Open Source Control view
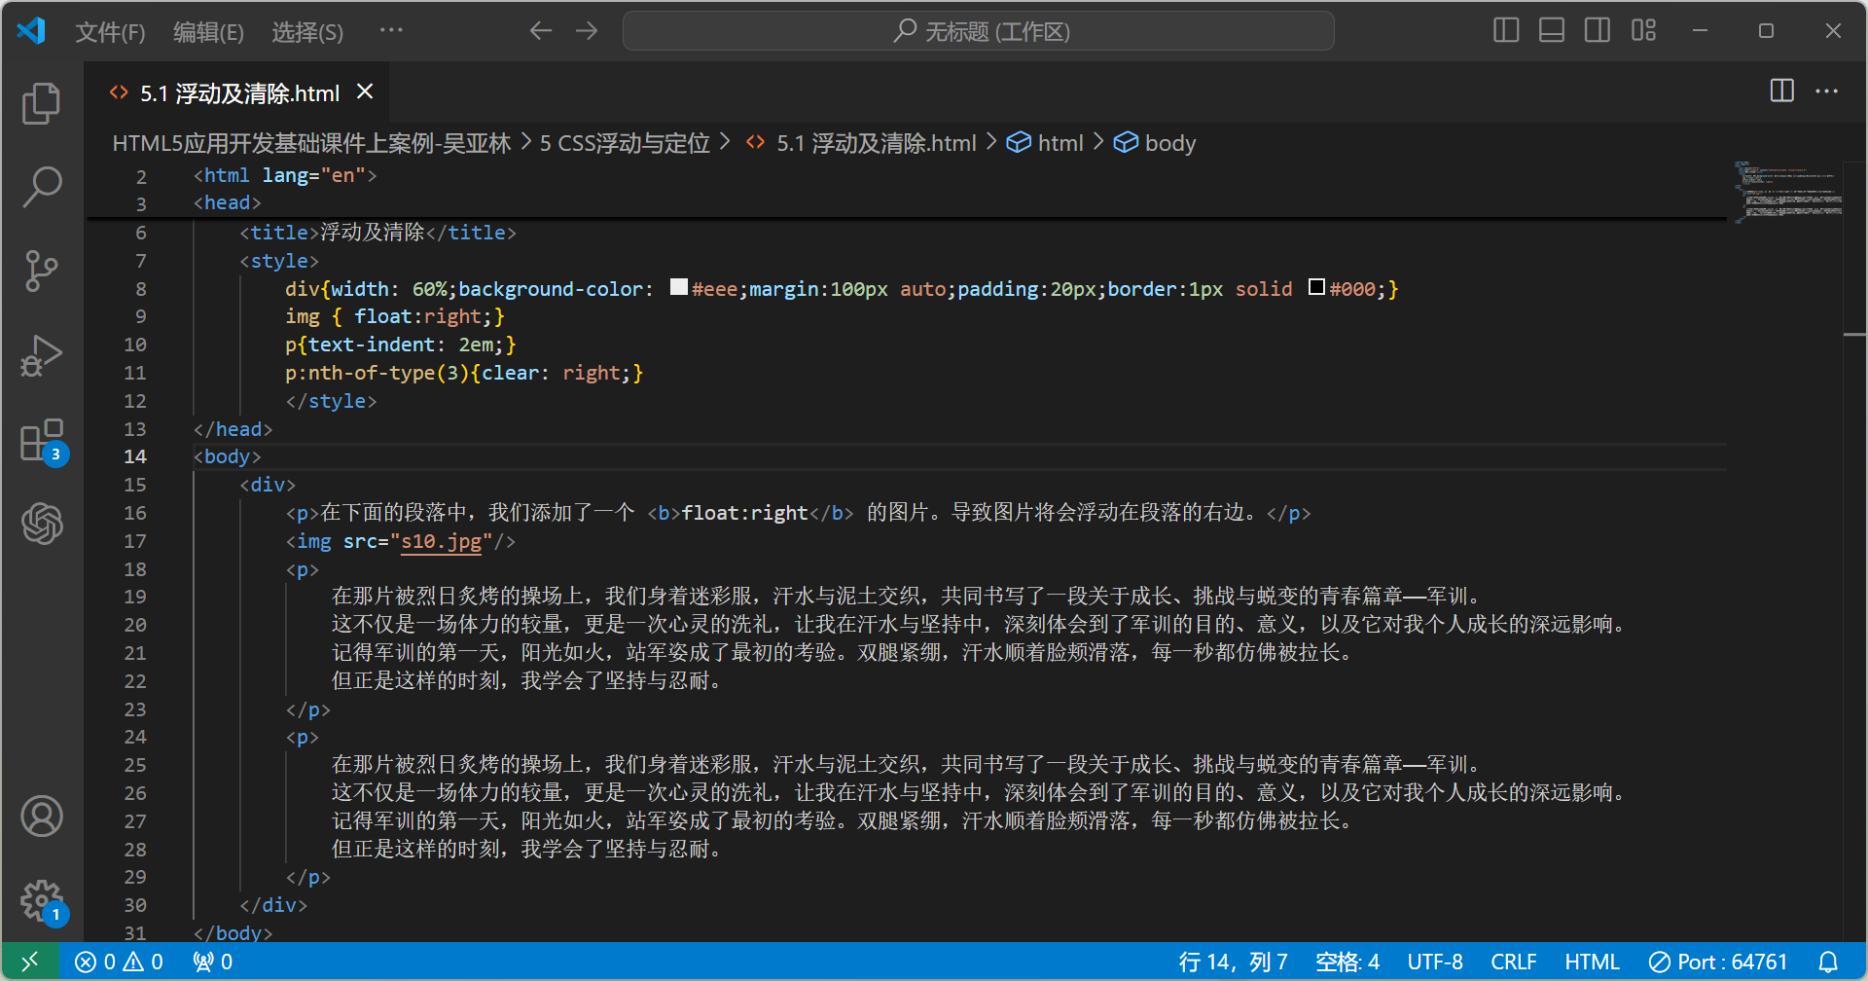This screenshot has height=981, width=1868. 41,271
